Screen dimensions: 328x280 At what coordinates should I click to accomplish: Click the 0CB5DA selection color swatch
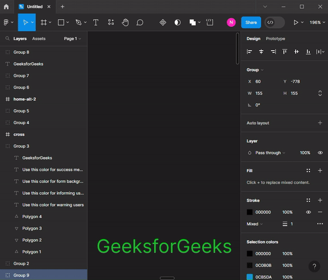[x=250, y=277]
